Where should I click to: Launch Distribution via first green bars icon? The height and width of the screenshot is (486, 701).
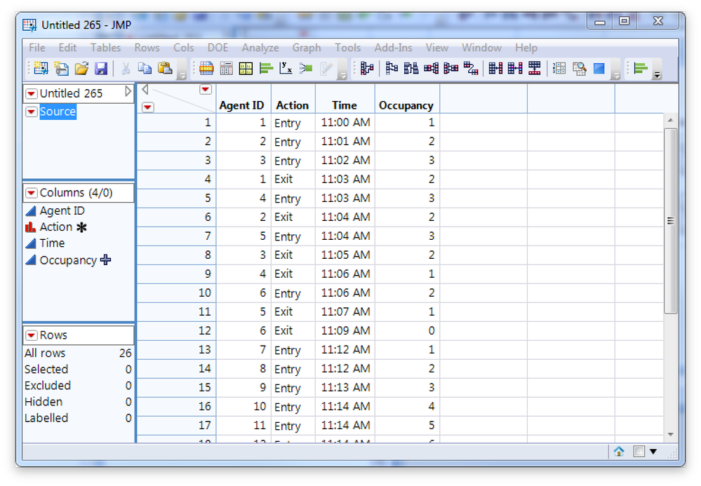[x=266, y=68]
